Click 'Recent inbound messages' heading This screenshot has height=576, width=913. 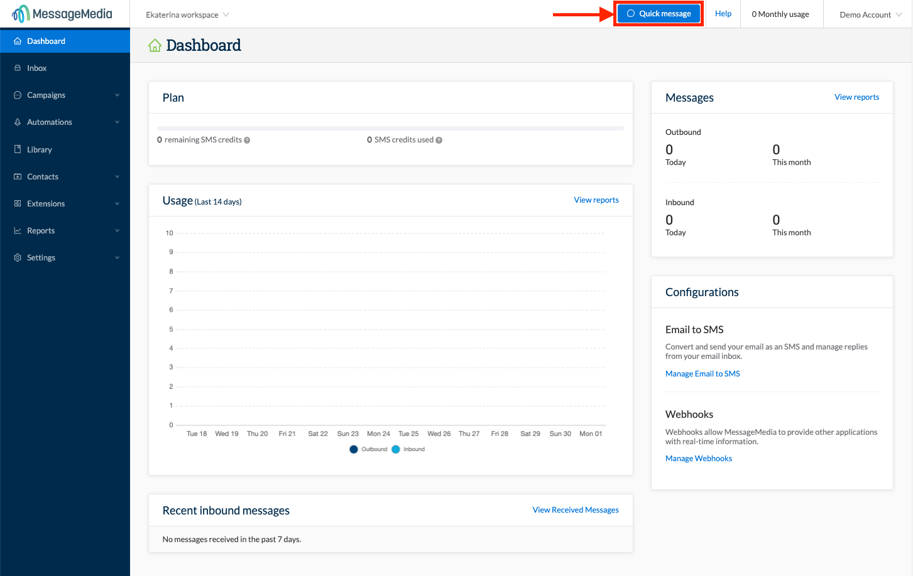226,511
